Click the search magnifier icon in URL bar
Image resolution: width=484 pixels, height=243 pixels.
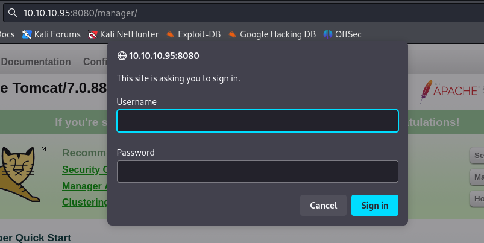tap(12, 13)
